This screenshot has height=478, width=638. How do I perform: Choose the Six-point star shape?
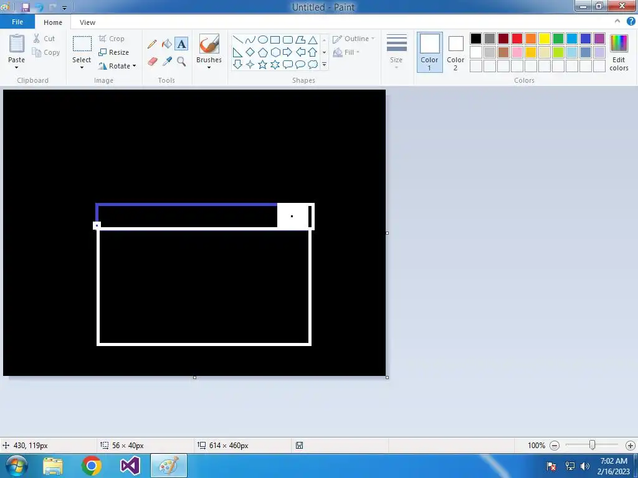point(275,64)
